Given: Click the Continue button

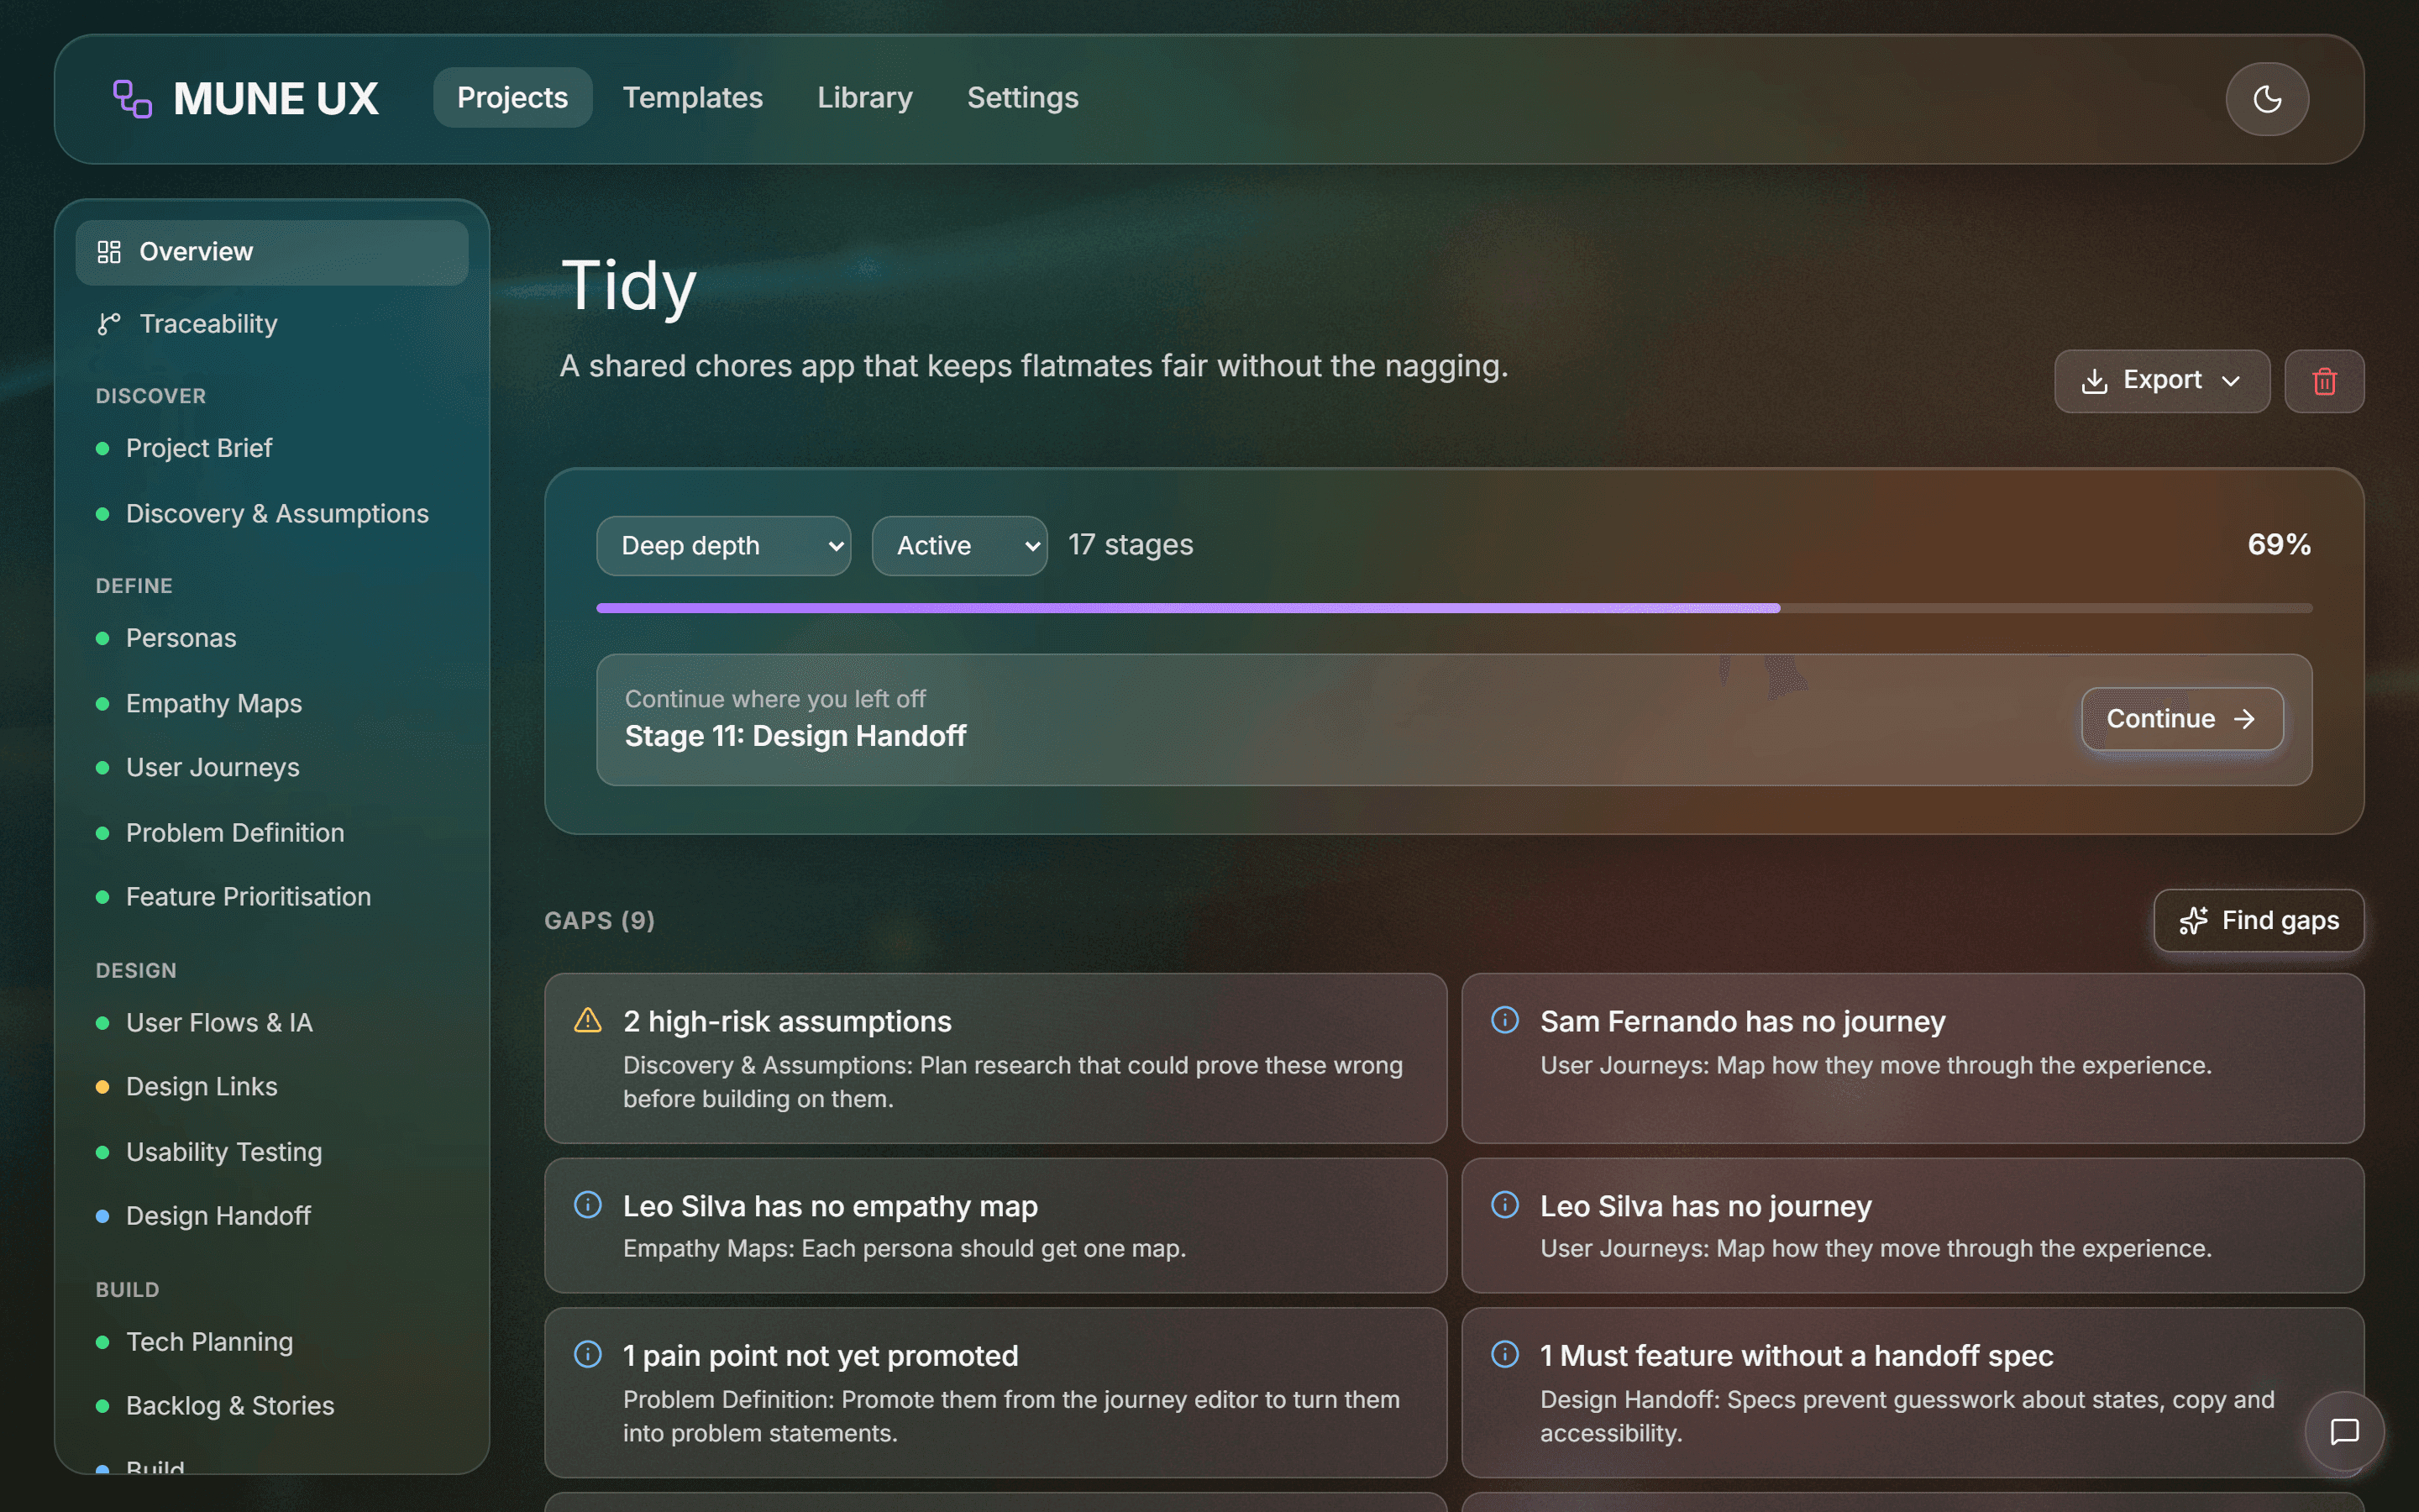Looking at the screenshot, I should (x=2182, y=719).
